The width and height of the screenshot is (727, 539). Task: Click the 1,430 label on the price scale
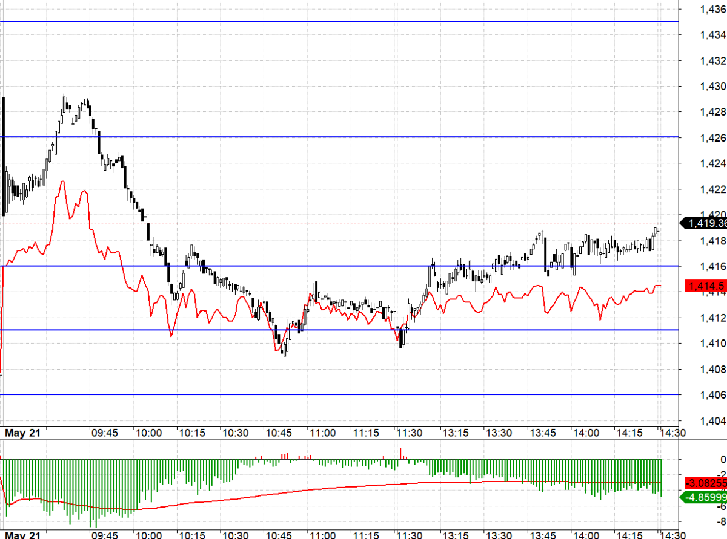(712, 86)
